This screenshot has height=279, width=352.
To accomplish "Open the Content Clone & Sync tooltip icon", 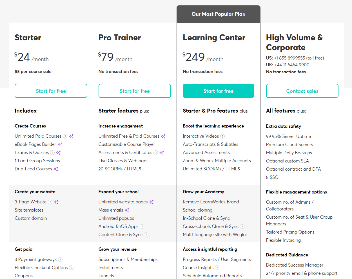I will tap(146, 234).
